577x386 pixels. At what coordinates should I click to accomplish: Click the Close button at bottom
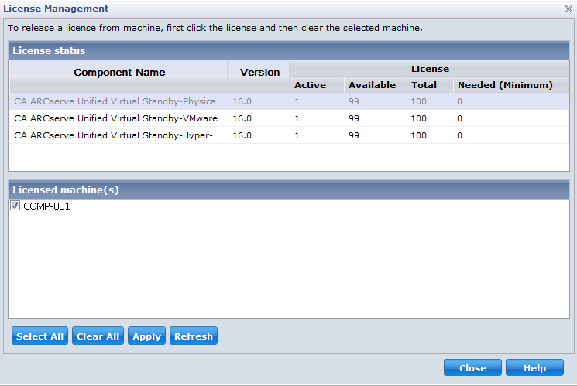[x=472, y=367]
